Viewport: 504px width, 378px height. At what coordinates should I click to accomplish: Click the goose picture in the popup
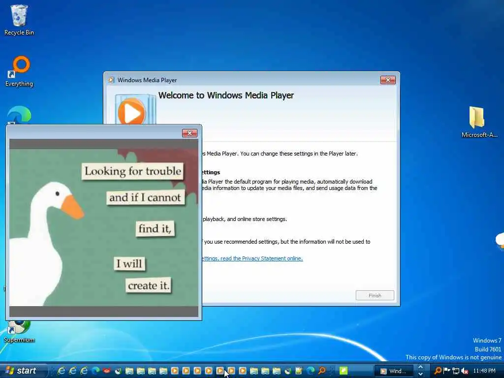coord(104,227)
